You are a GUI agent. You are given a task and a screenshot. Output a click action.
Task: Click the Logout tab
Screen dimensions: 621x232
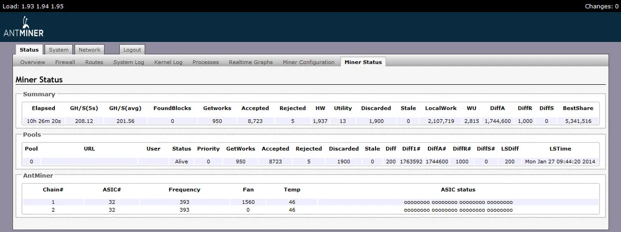coord(132,50)
